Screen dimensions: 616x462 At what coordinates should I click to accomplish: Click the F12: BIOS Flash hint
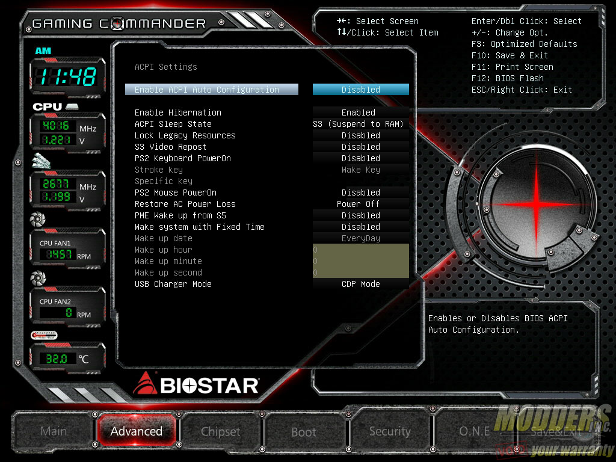[508, 78]
